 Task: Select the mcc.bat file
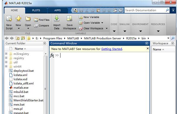coord(17,96)
